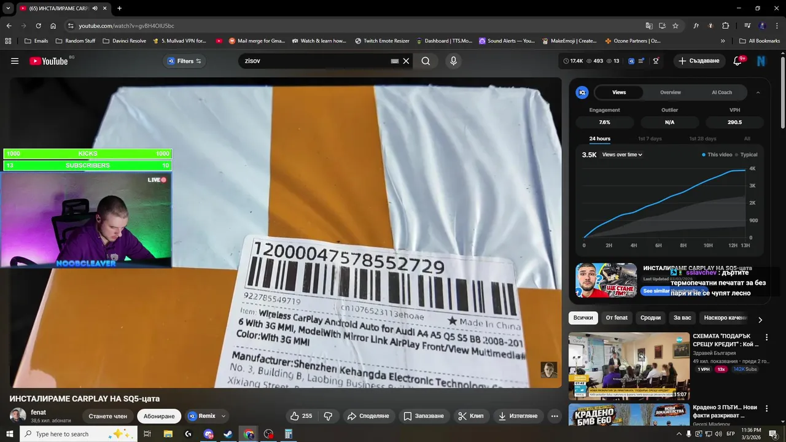This screenshot has width=786, height=442.
Task: Open the fenat channel name link
Action: (x=39, y=413)
